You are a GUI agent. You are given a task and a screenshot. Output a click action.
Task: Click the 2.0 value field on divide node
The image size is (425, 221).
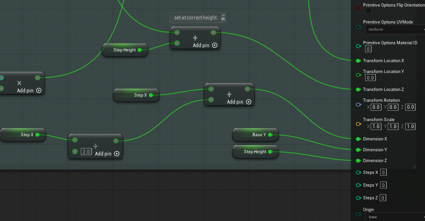(x=86, y=152)
